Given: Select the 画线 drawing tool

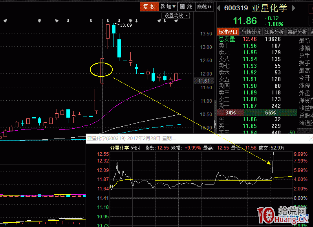Looking at the screenshot, I should click(x=186, y=7).
